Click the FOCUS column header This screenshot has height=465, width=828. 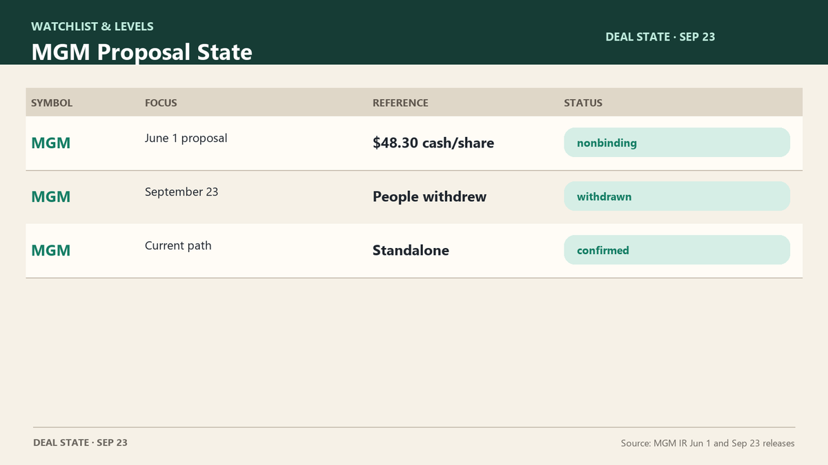pos(161,103)
